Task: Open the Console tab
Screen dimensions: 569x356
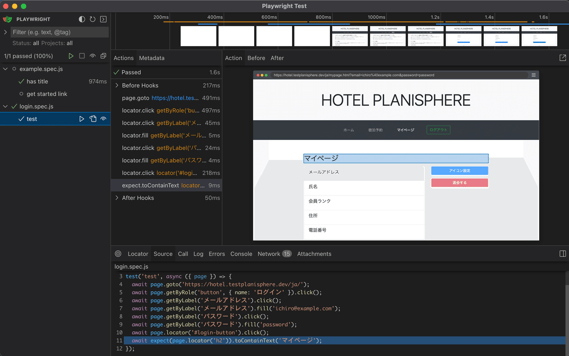Action: 241,254
